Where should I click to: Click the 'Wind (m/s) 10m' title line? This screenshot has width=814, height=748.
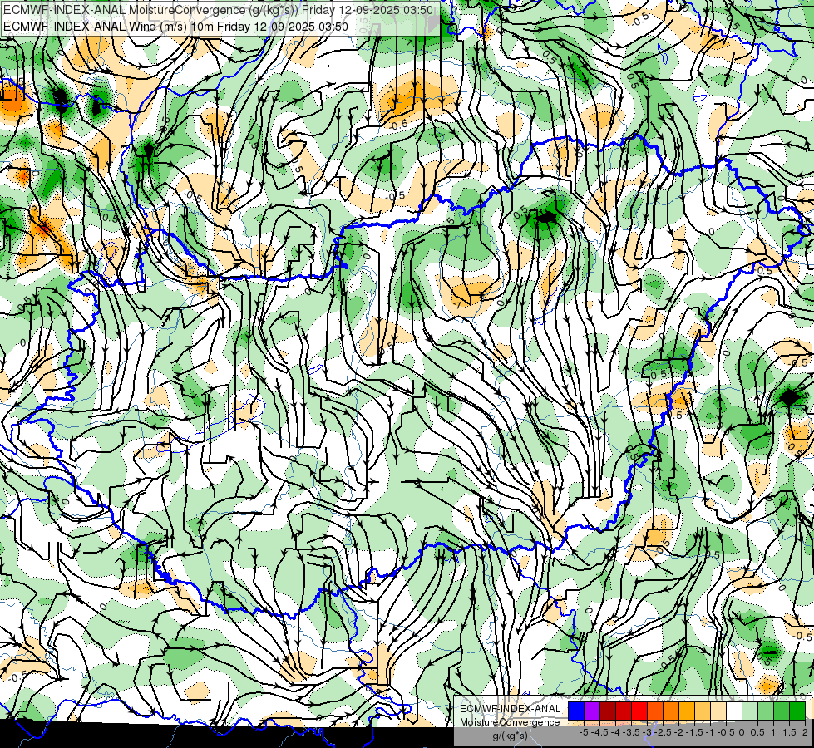[175, 26]
